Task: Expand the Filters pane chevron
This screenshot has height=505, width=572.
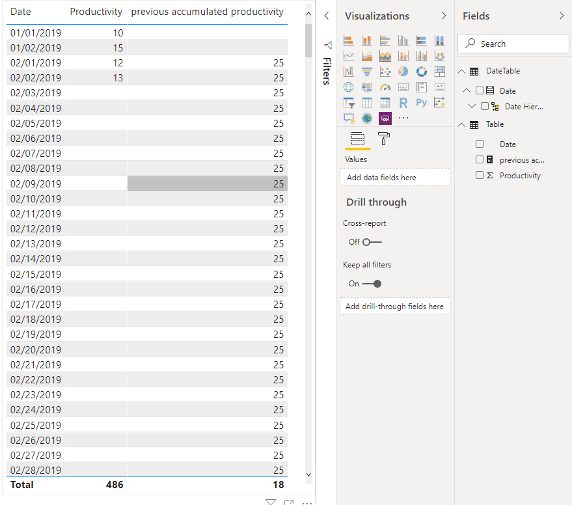Action: pos(327,16)
